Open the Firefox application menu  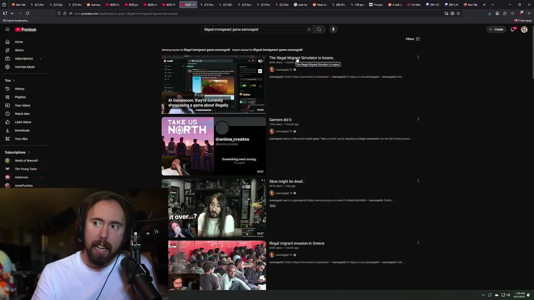coord(529,13)
